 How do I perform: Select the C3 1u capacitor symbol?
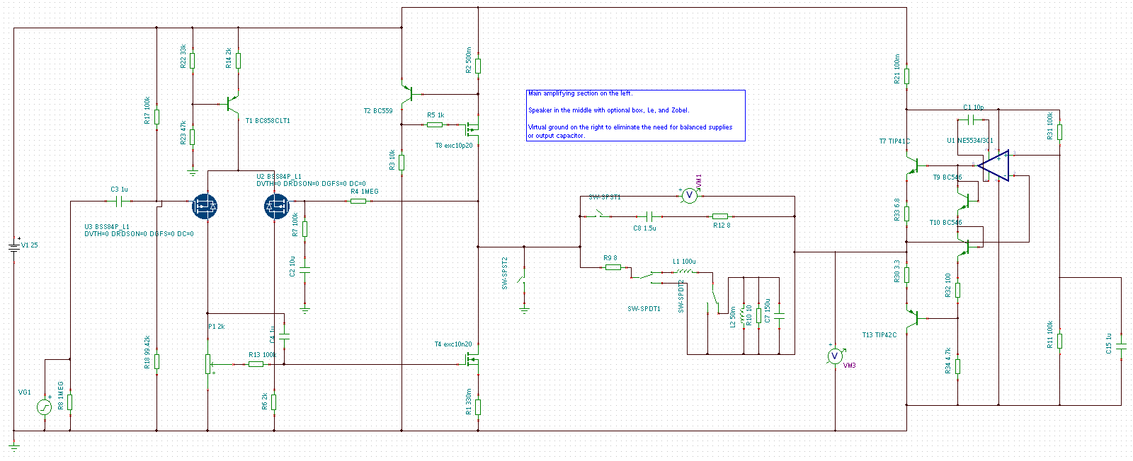[119, 202]
